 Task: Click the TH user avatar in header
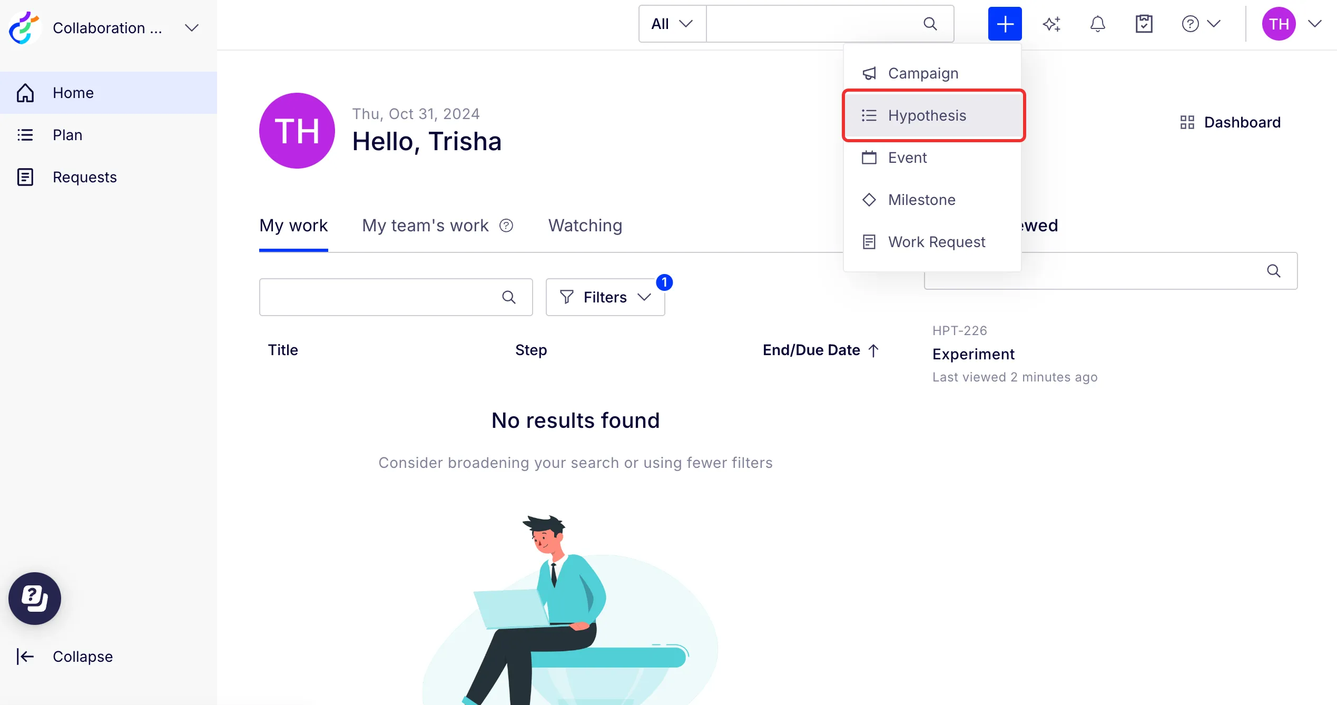tap(1279, 24)
